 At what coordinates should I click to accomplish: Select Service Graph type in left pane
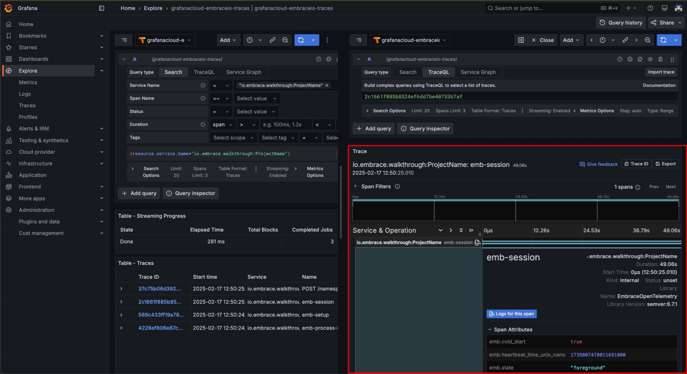click(x=243, y=72)
